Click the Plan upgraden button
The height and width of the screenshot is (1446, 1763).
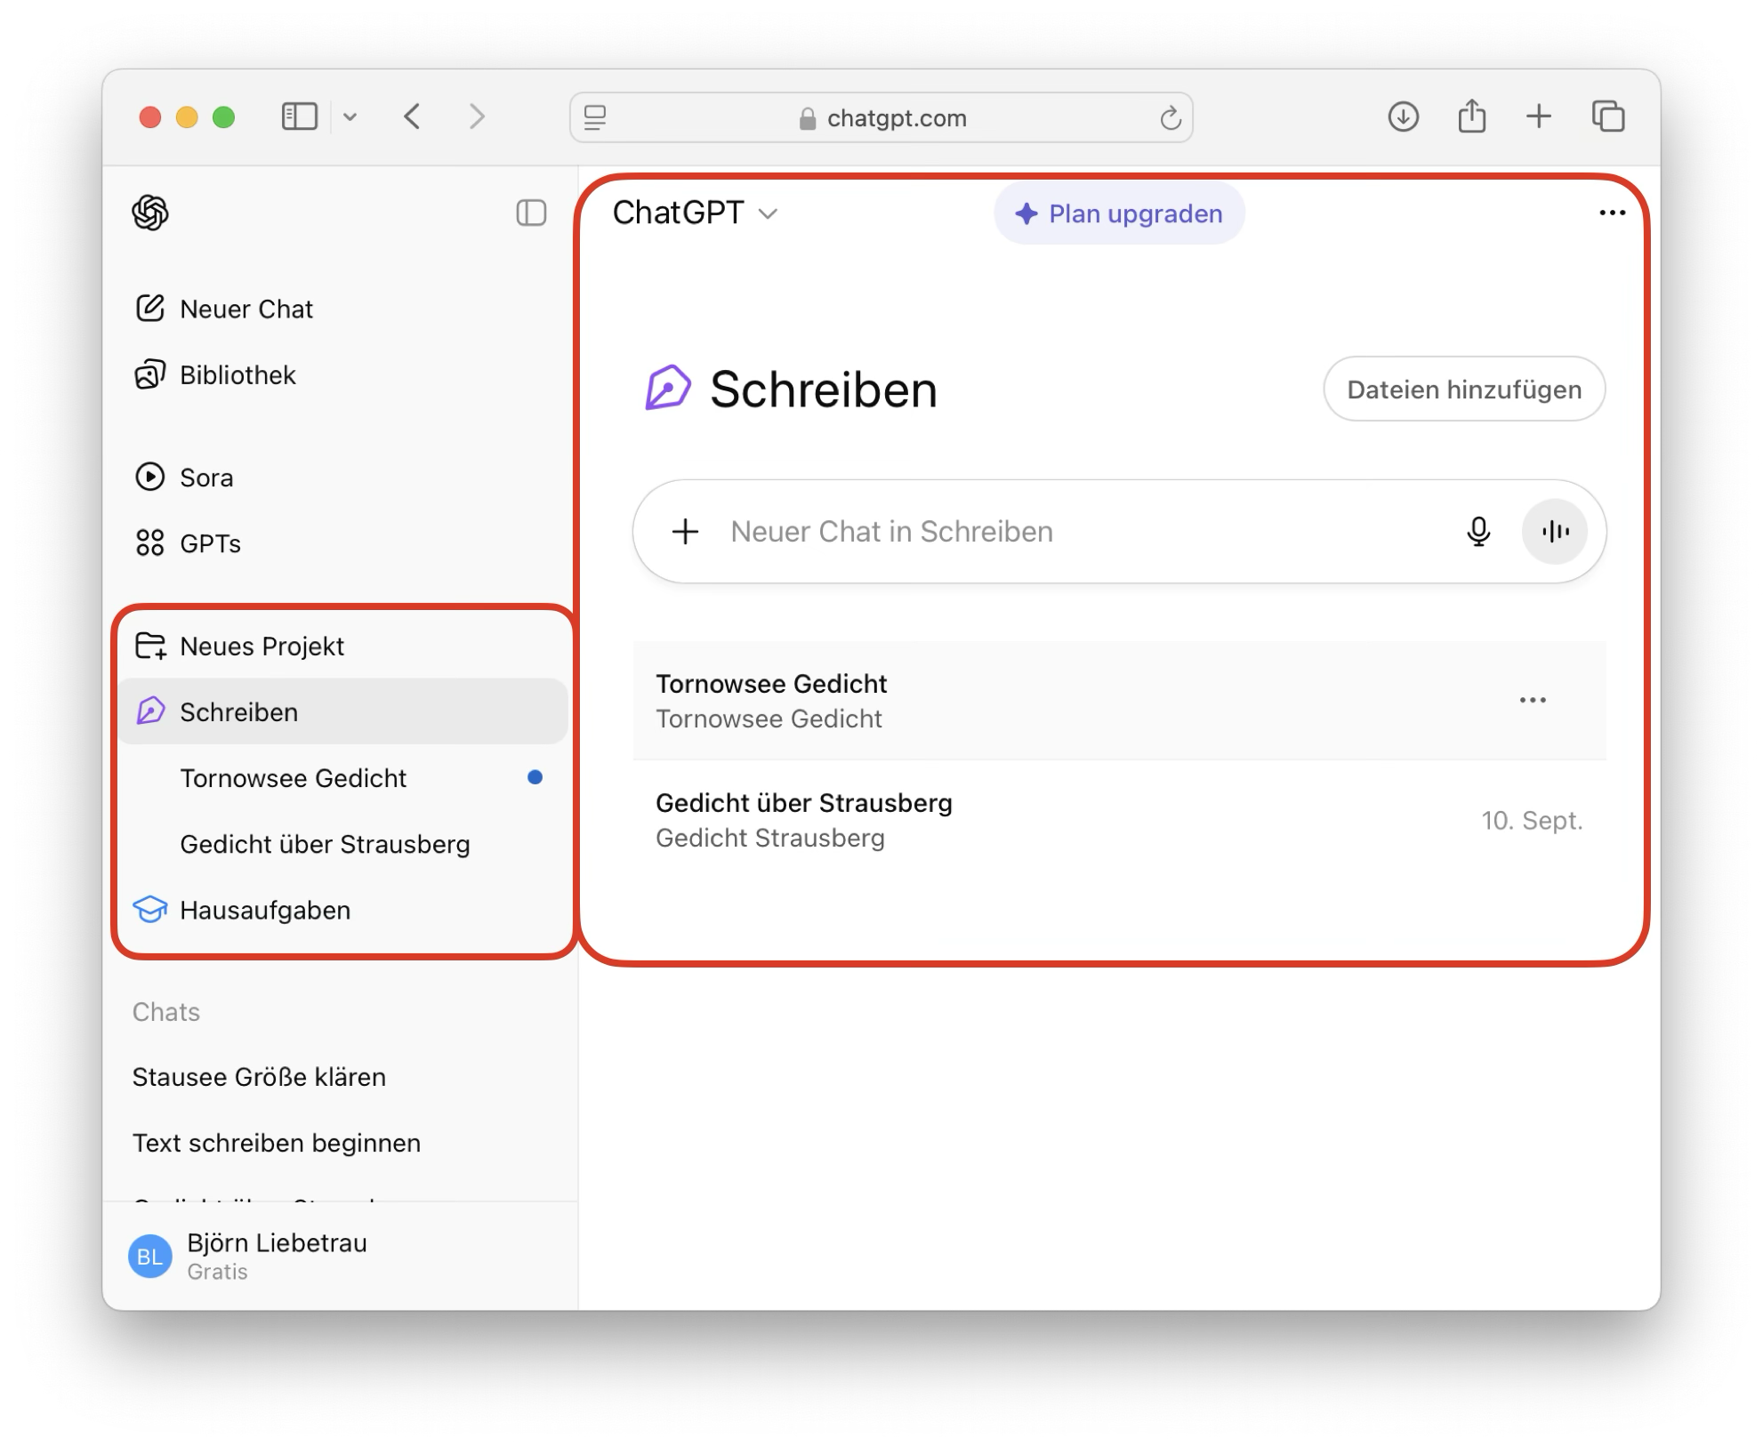point(1119,213)
